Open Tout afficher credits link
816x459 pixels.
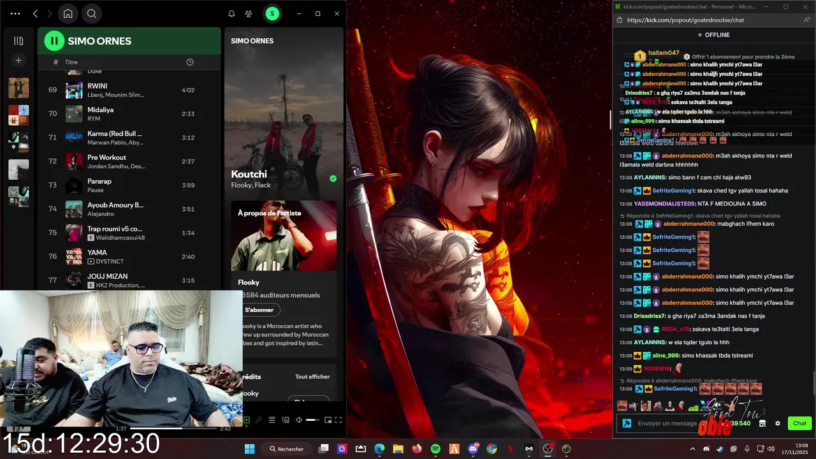[312, 377]
